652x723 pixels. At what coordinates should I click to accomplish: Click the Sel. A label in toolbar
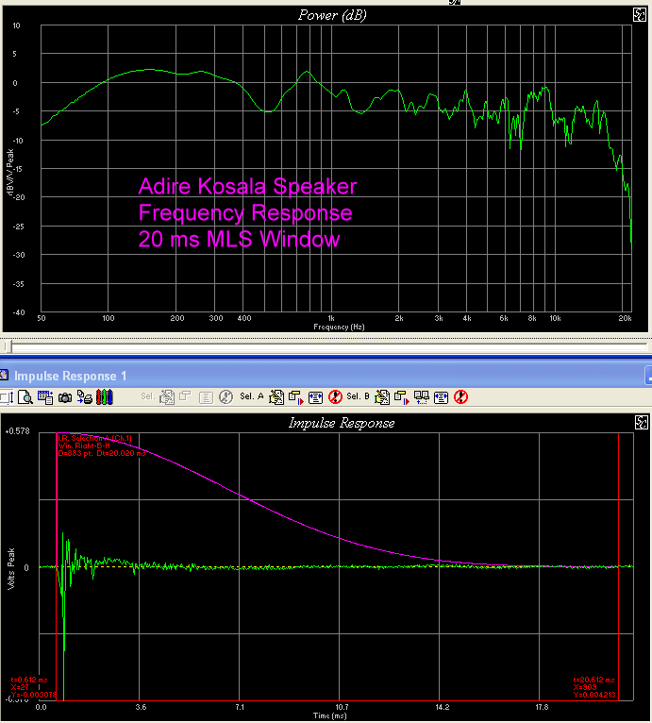252,397
